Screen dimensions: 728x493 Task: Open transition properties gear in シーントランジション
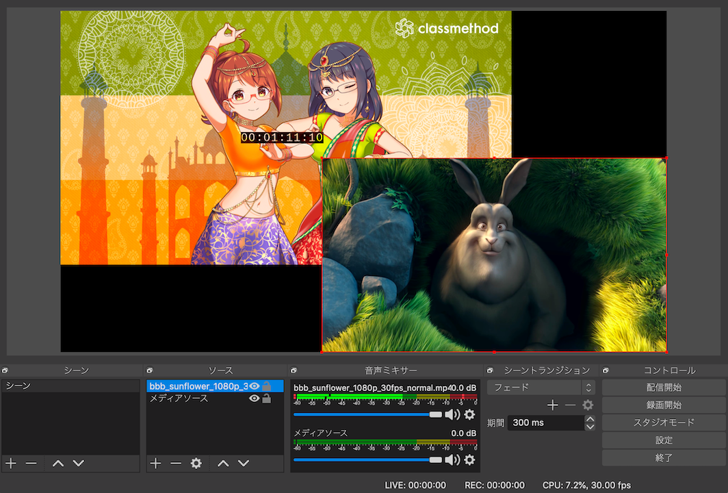point(588,405)
